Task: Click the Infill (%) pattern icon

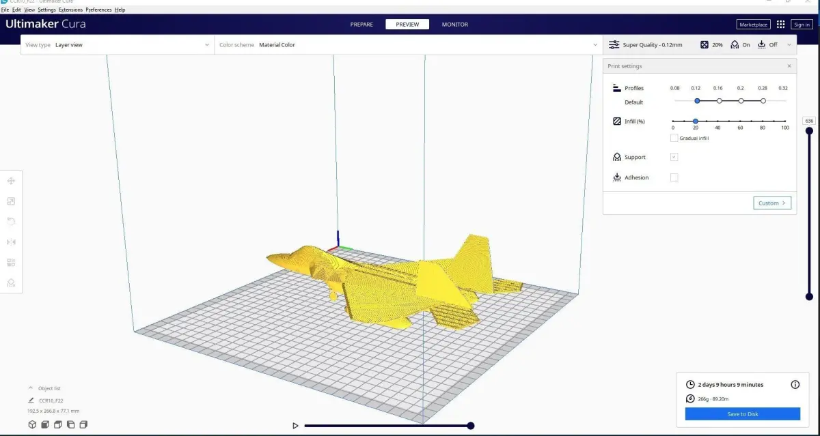Action: click(617, 121)
